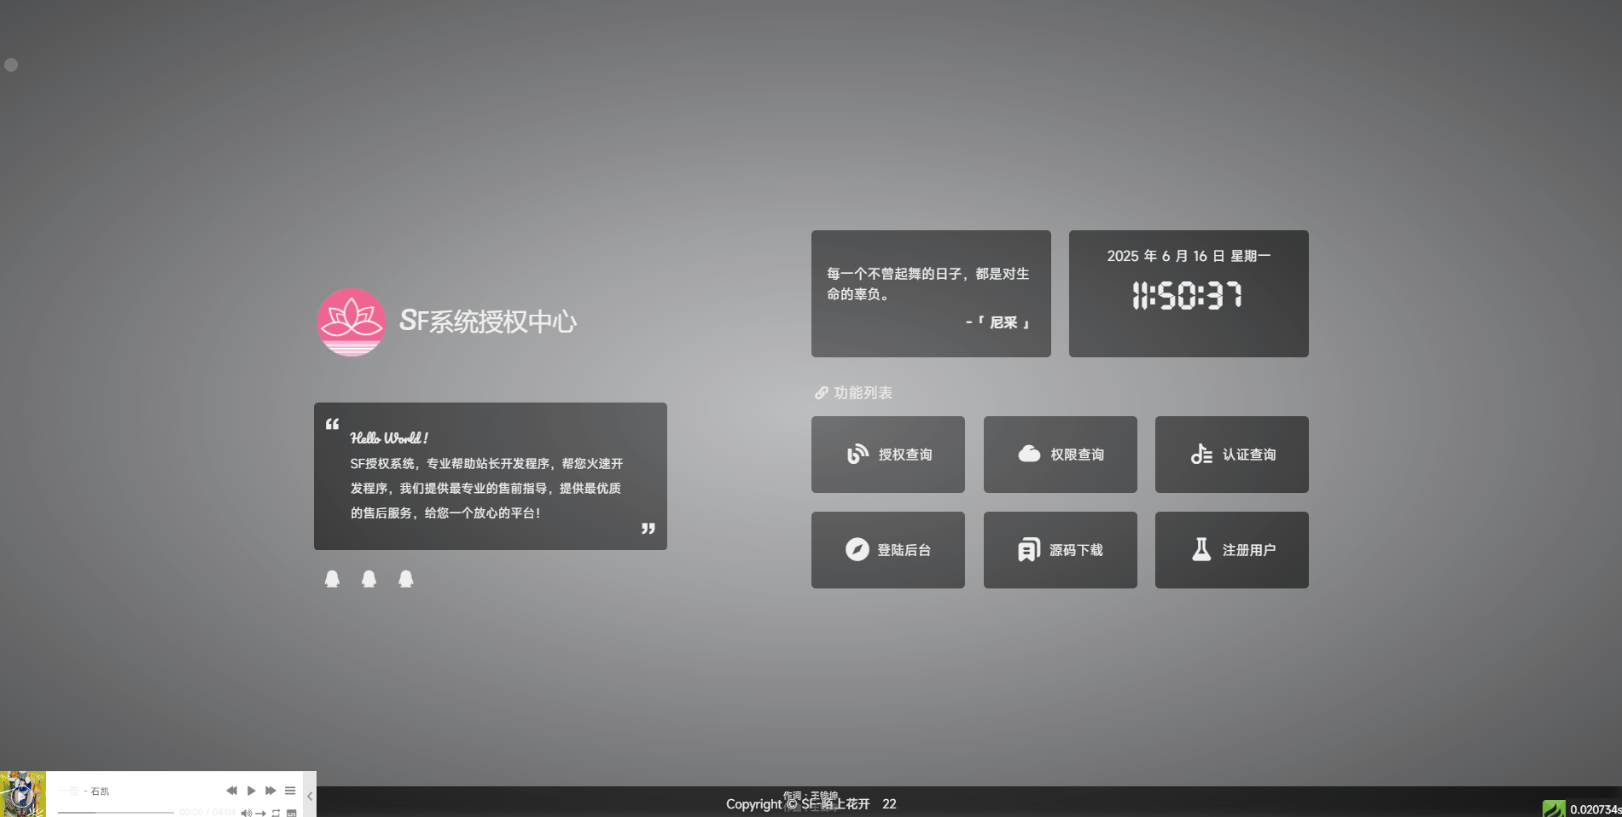This screenshot has width=1622, height=817.
Task: Skip to the previous track
Action: pos(231,791)
